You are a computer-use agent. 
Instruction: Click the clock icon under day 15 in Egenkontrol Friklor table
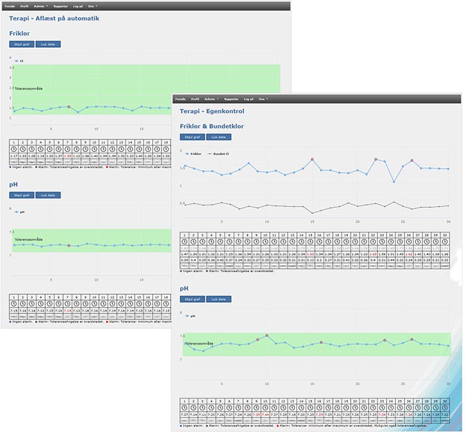[x=310, y=241]
